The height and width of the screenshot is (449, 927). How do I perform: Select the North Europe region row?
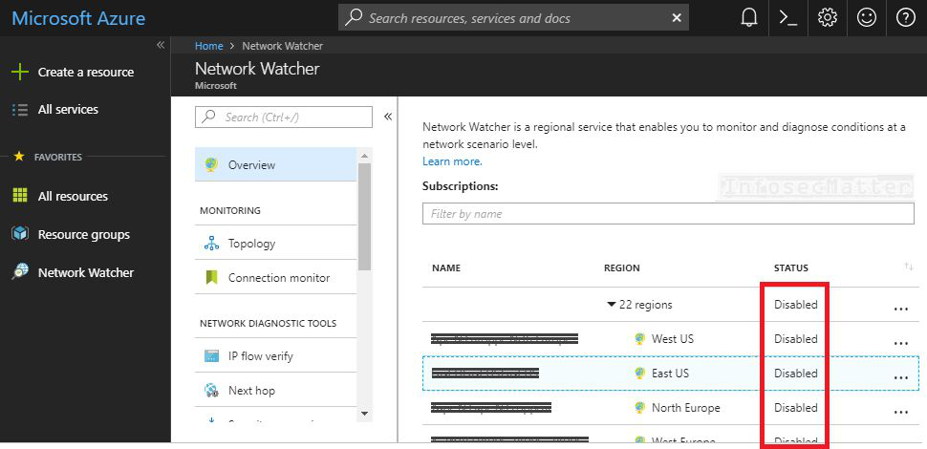pos(671,408)
